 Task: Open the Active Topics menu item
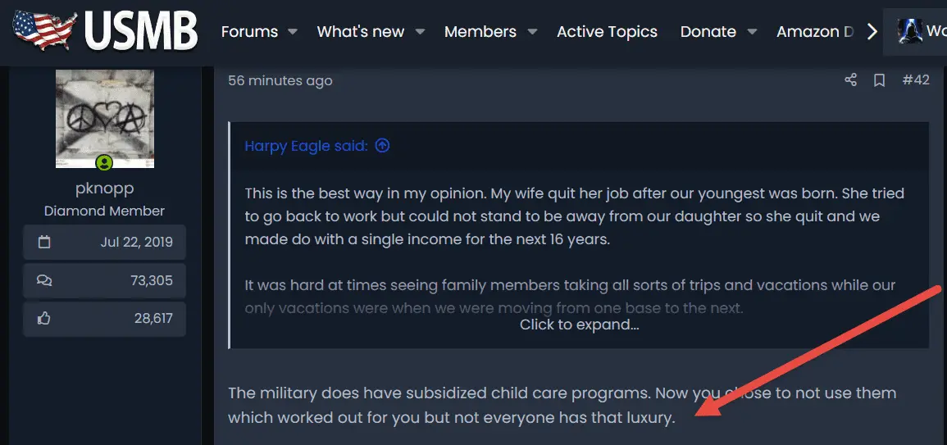point(607,32)
